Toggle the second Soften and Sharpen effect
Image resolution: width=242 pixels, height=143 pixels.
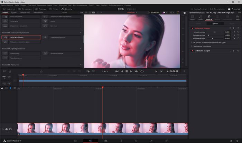[x=192, y=50]
